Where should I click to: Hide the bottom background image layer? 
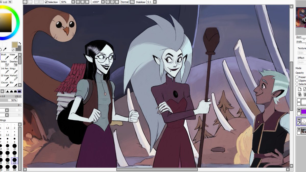pyautogui.click(x=299, y=129)
